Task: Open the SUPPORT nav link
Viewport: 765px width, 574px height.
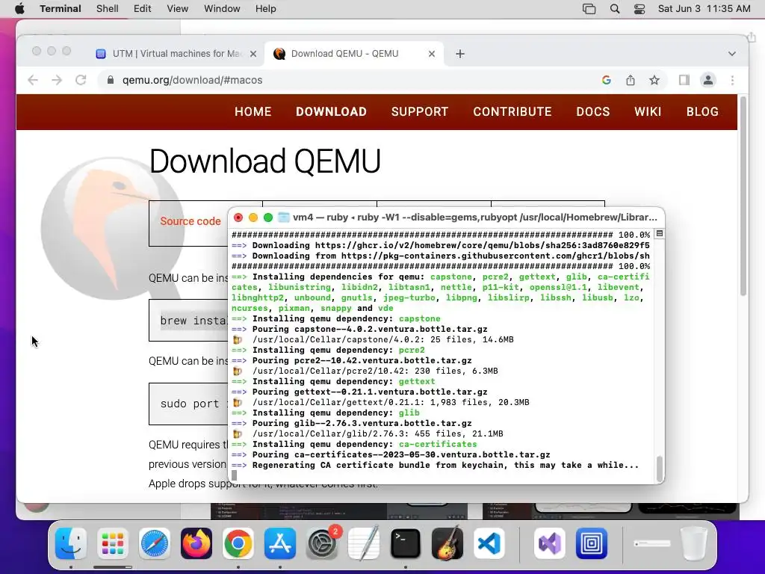Action: coord(420,112)
